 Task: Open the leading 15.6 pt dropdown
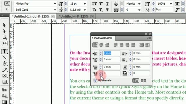tap(85, 10)
